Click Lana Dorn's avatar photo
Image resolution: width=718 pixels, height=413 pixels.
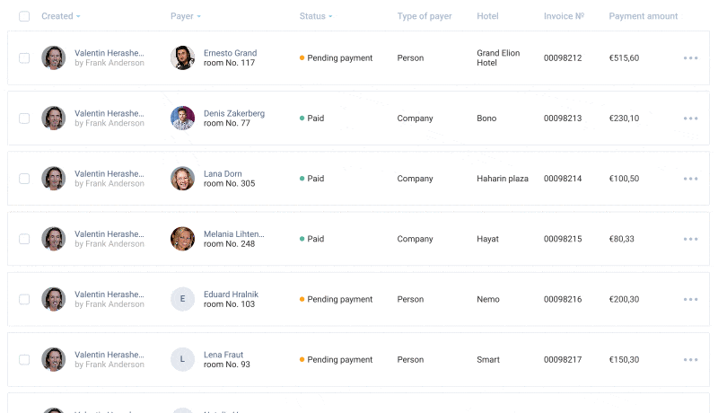183,179
